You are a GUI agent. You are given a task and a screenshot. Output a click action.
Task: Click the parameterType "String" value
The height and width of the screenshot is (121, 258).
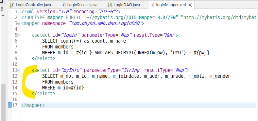[132, 70]
